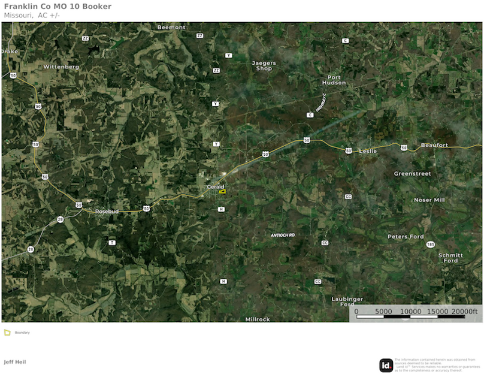
Task: Click the Route CC shield below Greenstreet
Action: pyautogui.click(x=348, y=197)
